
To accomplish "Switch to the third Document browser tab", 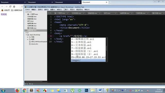I will point(68,2).
